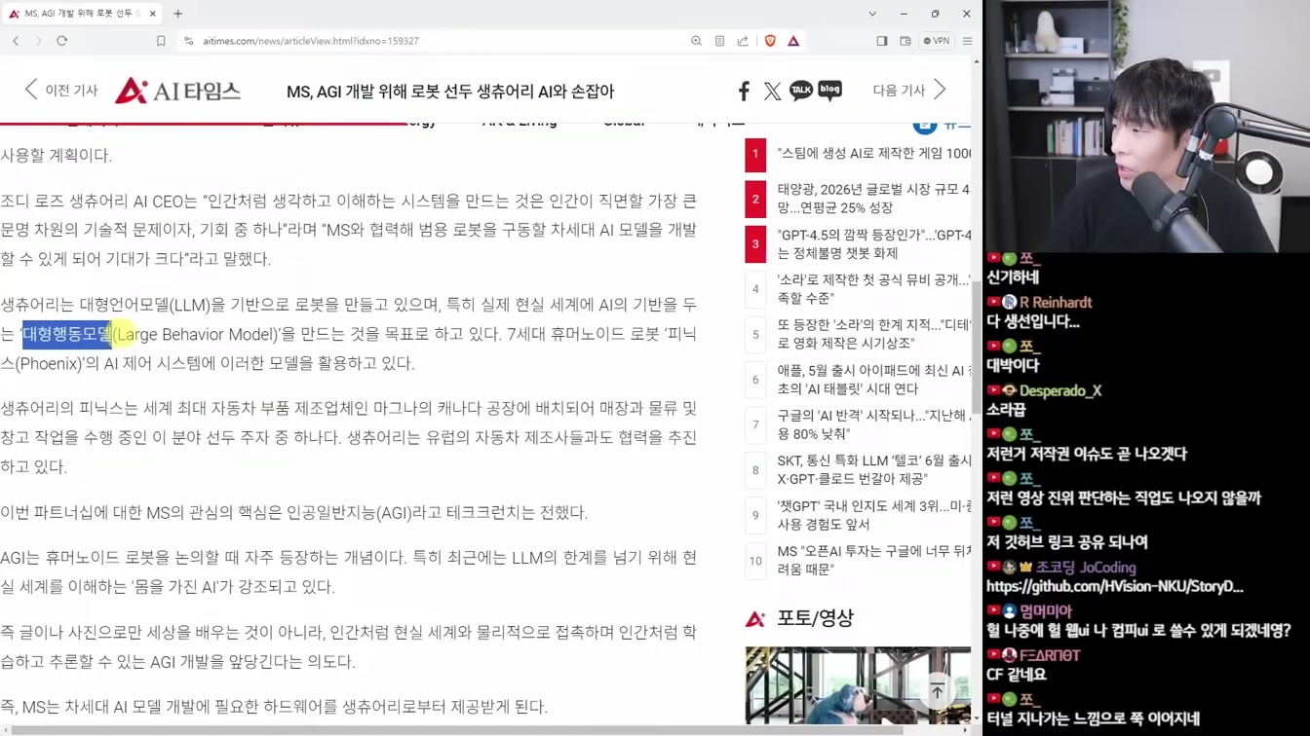Click the browser forward arrow
This screenshot has width=1310, height=736.
pos(38,41)
